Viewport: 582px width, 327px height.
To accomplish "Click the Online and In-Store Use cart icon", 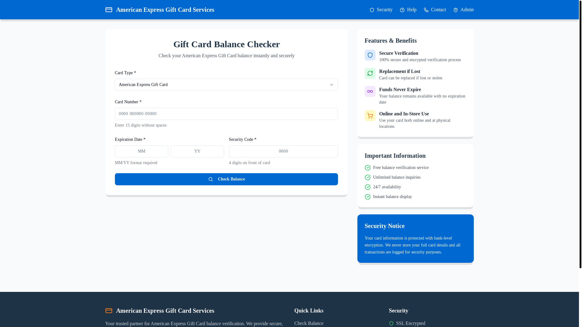I will pos(370,116).
